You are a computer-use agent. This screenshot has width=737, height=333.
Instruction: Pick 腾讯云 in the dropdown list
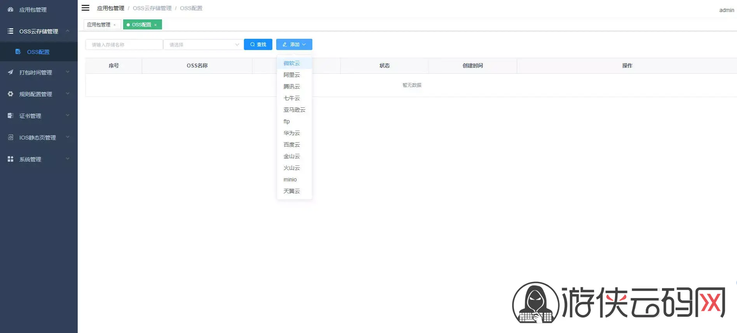tap(292, 86)
